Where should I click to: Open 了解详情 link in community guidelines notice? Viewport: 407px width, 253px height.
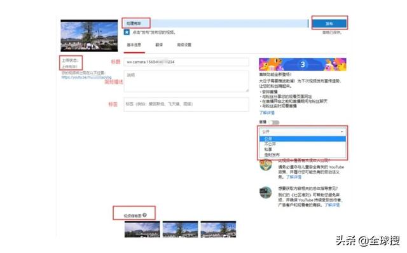click(x=332, y=205)
